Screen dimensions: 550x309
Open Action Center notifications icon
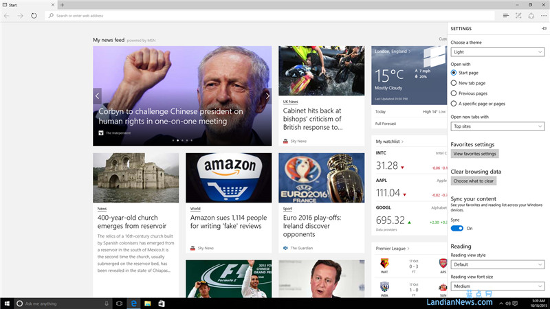515,304
